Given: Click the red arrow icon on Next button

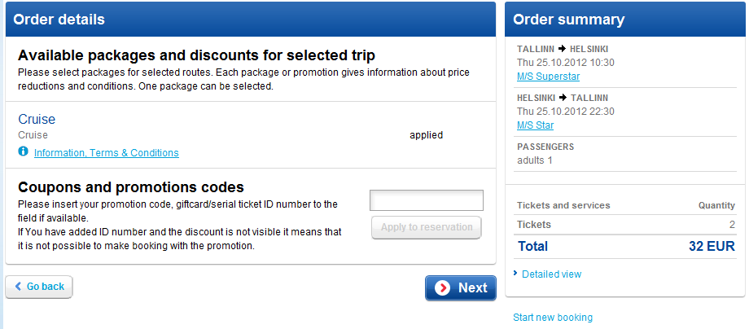Looking at the screenshot, I should coord(443,288).
